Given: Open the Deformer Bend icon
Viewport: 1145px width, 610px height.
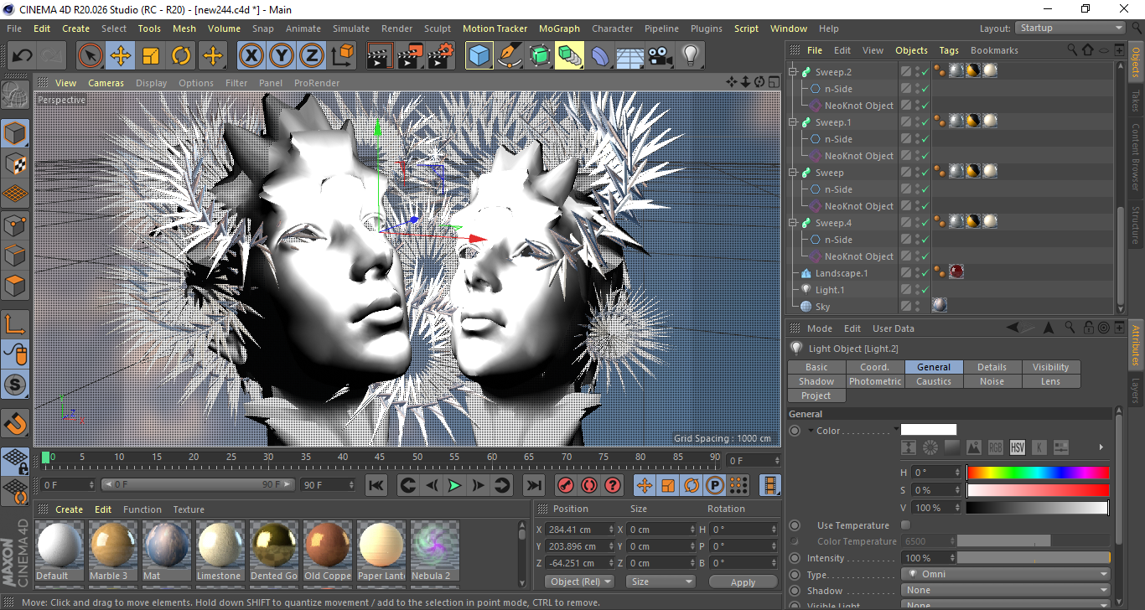Looking at the screenshot, I should [x=600, y=56].
